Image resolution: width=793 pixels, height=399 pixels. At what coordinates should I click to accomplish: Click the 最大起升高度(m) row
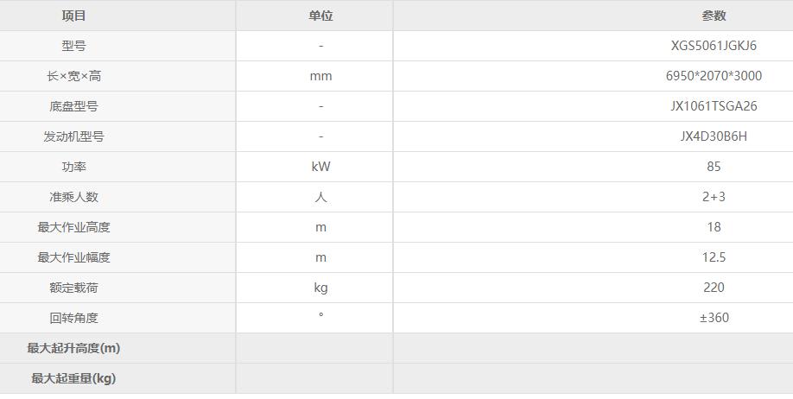click(74, 348)
